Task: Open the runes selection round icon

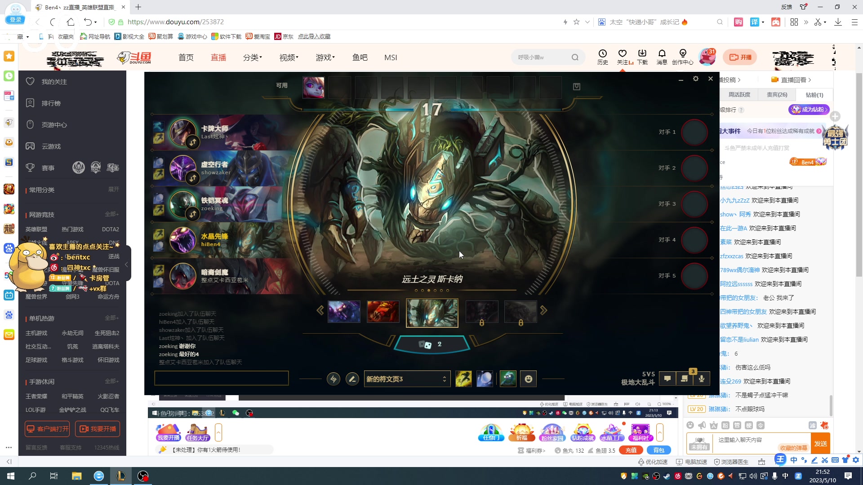Action: [x=334, y=379]
